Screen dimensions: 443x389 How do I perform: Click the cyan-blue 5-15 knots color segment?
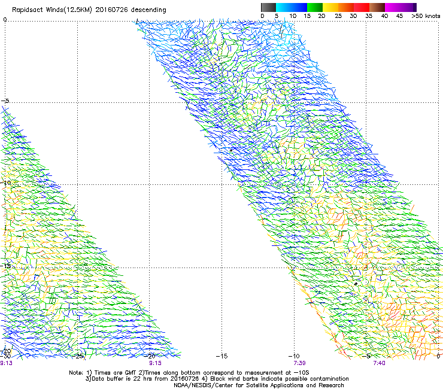[x=292, y=7]
